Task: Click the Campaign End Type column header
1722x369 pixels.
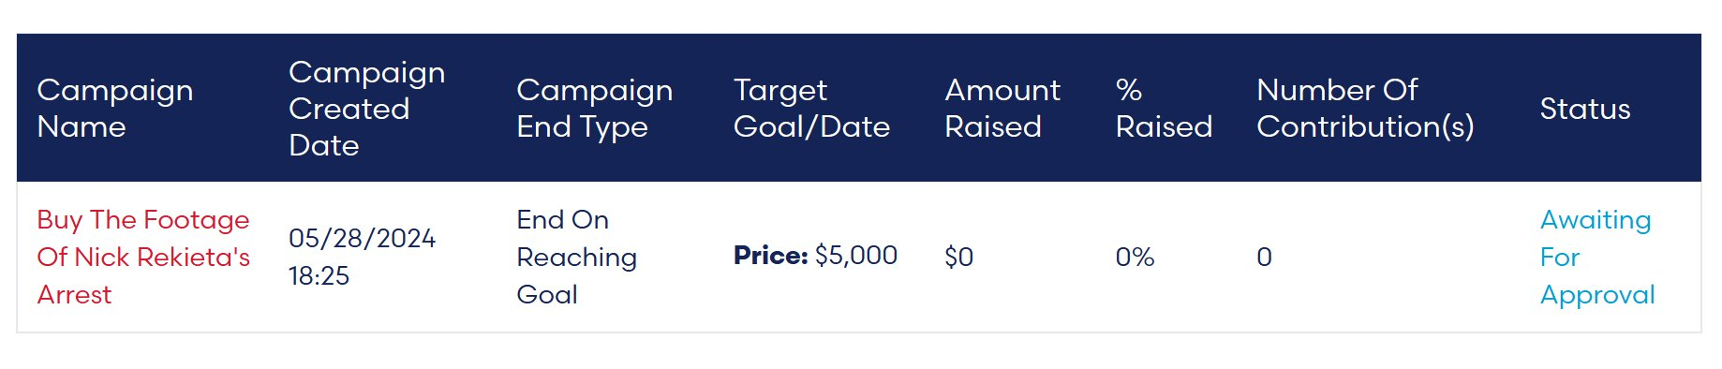Action: point(594,109)
